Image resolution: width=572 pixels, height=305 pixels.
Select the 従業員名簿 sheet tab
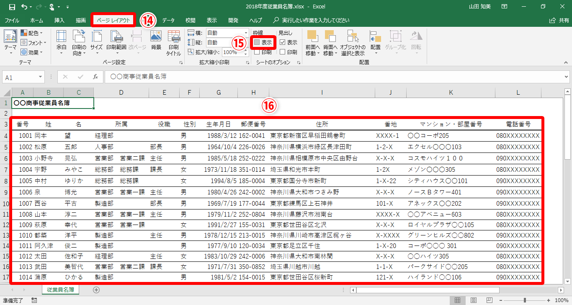(x=61, y=289)
